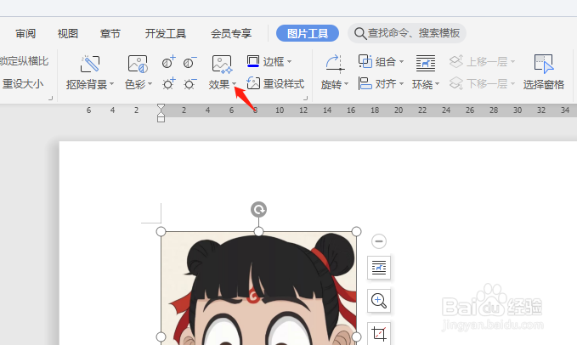Click the top-right resize handle of image

356,231
